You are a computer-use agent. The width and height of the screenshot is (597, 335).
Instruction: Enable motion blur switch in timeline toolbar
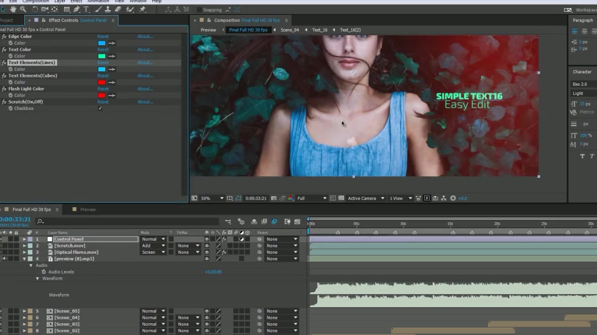tap(274, 221)
